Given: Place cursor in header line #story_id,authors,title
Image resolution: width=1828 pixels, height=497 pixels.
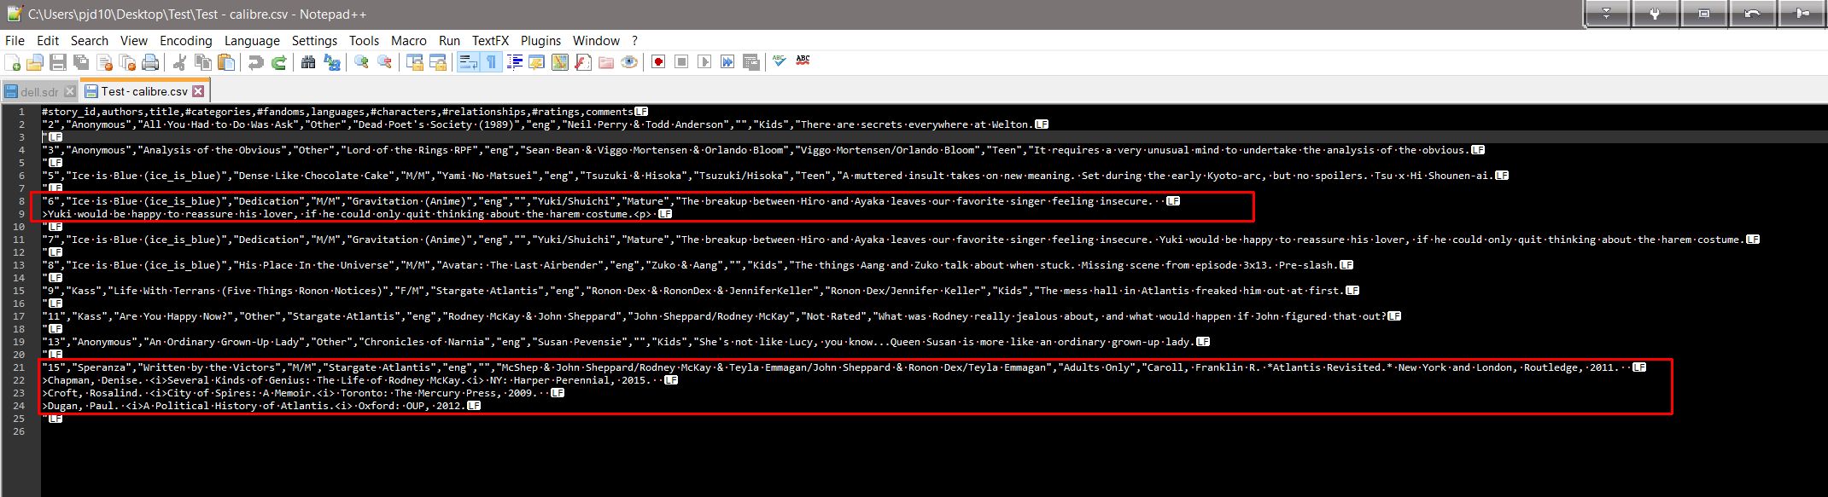Looking at the screenshot, I should click(337, 112).
